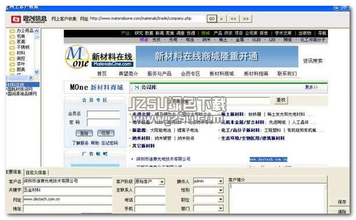Screen dimensions: 356x220
Task: Click the highlighted www.dectech.com.cn link
Action: (x=269, y=159)
